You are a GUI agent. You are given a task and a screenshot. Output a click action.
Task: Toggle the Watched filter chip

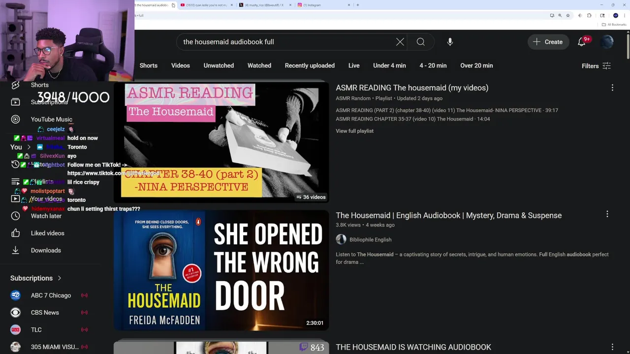[259, 65]
